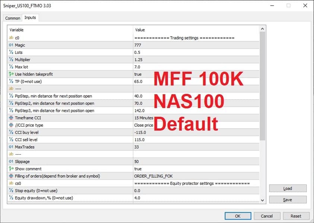Click the integer icon beside Magic
The height and width of the screenshot is (223, 314).
(x=11, y=45)
